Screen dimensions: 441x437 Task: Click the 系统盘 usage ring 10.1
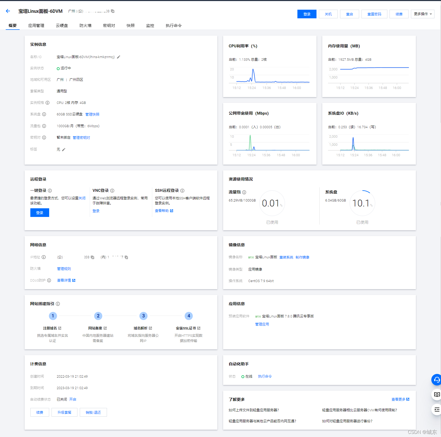click(x=362, y=203)
